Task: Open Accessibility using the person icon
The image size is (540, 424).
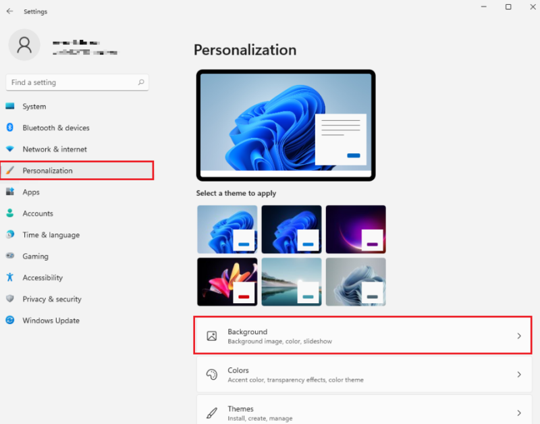Action: click(9, 277)
